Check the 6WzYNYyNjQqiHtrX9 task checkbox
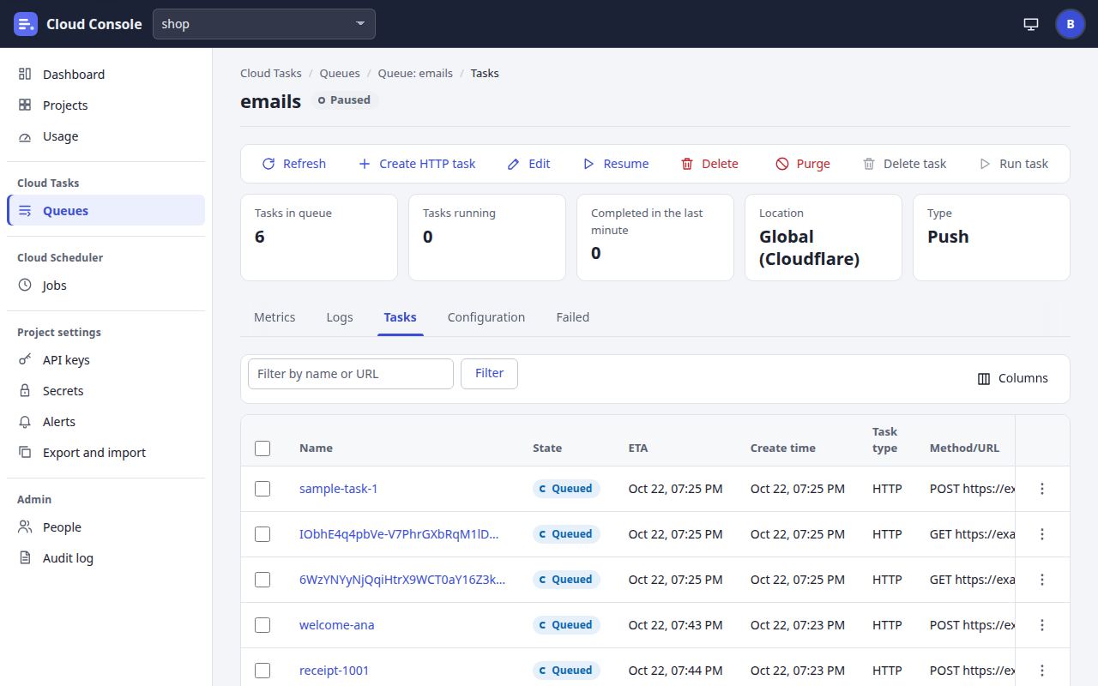Screen dimensions: 1098x686 click(262, 580)
